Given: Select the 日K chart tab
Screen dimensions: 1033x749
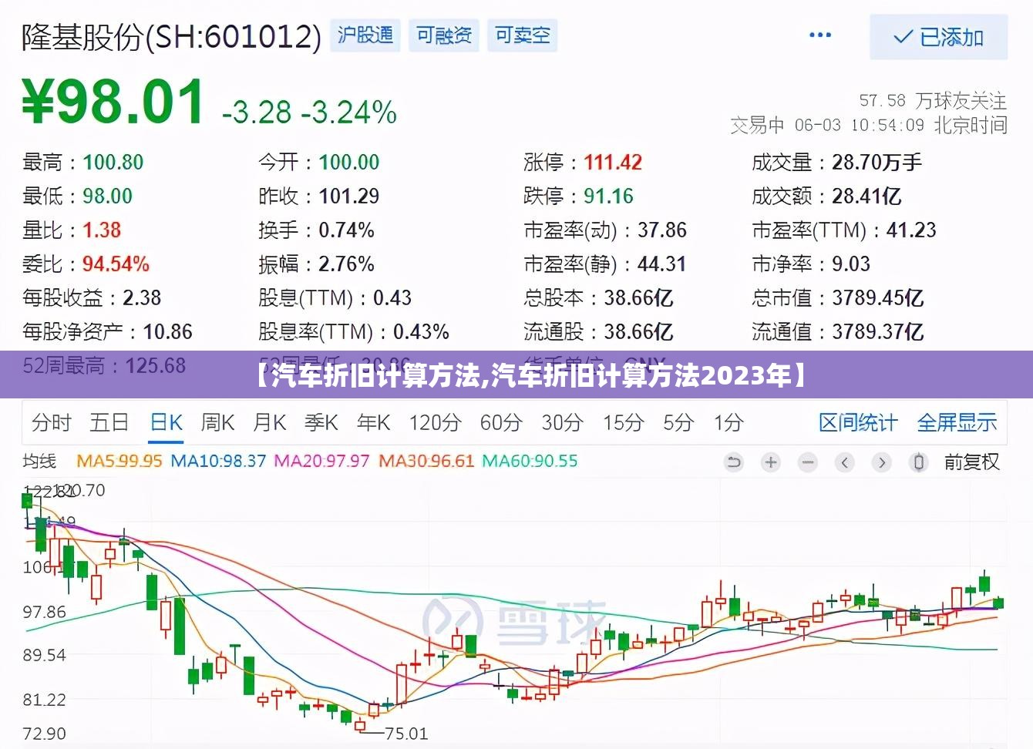Looking at the screenshot, I should pyautogui.click(x=166, y=422).
